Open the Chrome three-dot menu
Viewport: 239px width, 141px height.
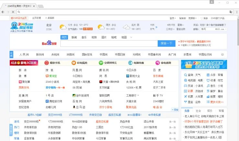point(237,12)
